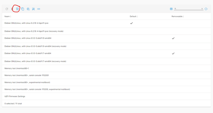
Task: Click the copy icon in the toolbar
Action: point(23,9)
